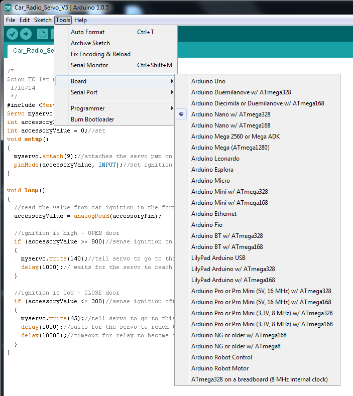This screenshot has height=396, width=353.
Task: Pick Arduino Micro board
Action: pyautogui.click(x=257, y=181)
